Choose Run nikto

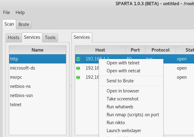[x=131, y=123]
